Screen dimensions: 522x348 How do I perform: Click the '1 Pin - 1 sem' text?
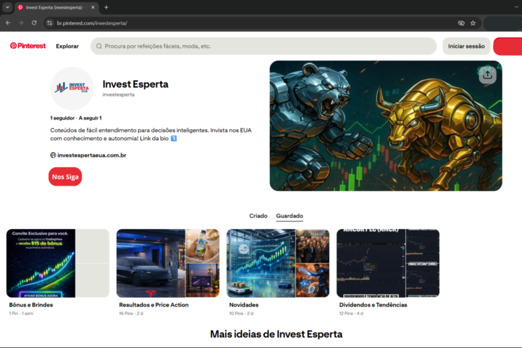tap(21, 313)
